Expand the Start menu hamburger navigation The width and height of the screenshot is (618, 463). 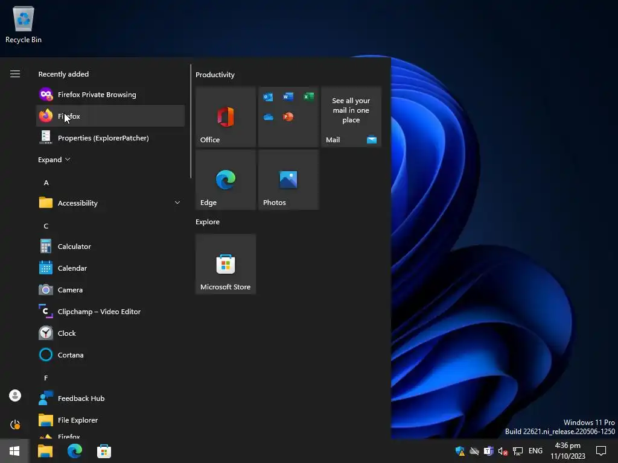(x=15, y=74)
